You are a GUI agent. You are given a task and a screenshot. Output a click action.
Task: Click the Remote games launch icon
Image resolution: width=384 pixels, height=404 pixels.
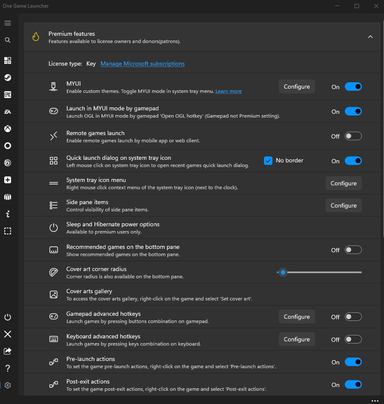(x=54, y=136)
